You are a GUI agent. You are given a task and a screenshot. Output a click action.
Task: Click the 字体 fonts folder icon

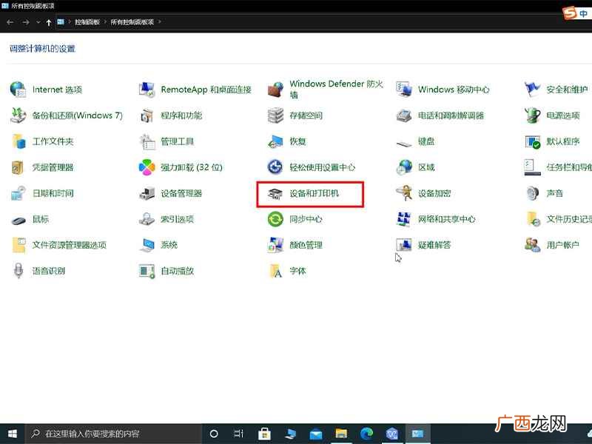275,271
